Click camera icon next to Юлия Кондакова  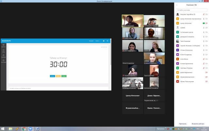tap(206, 55)
